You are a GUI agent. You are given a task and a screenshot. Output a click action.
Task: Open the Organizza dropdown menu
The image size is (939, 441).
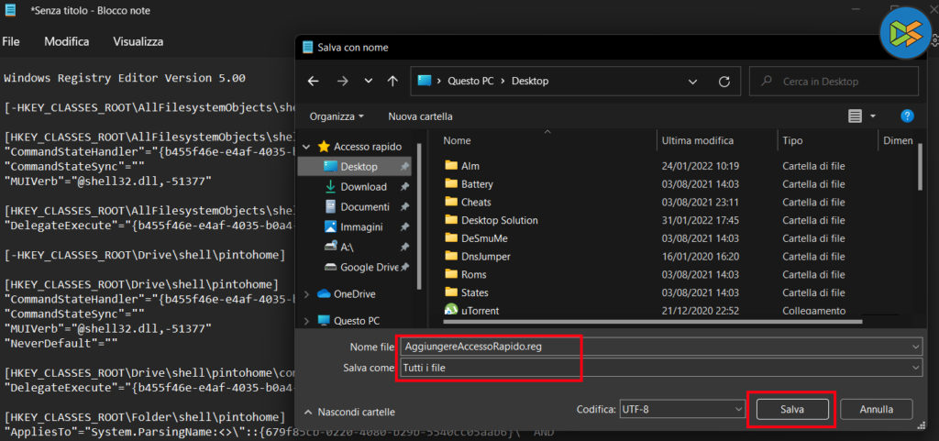tap(337, 116)
